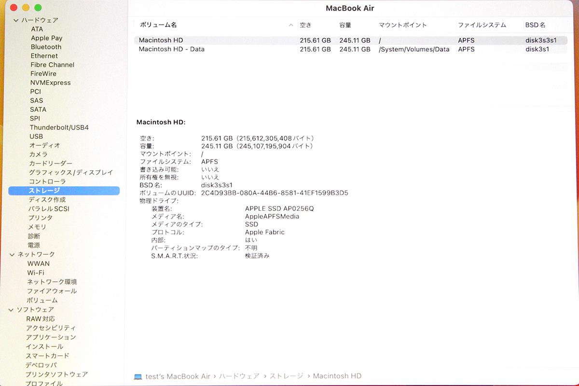Open グラフィックス/ディスプレイ information

pos(71,172)
